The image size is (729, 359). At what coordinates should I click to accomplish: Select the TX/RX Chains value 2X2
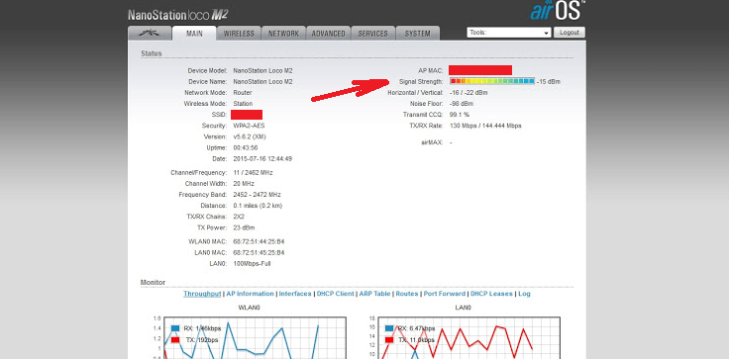pyautogui.click(x=239, y=217)
